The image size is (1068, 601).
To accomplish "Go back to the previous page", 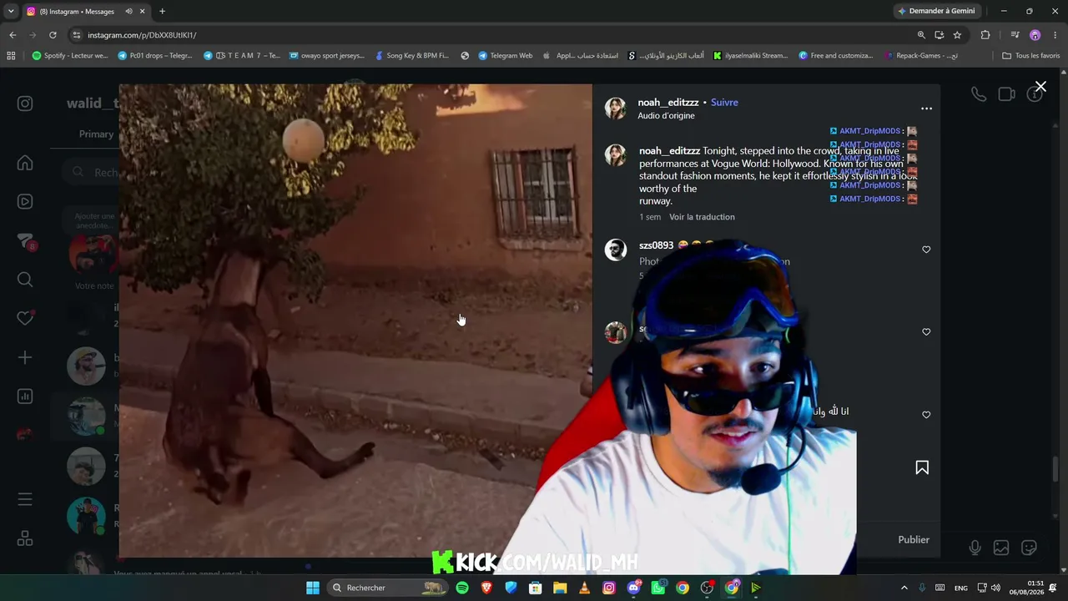I will [13, 35].
